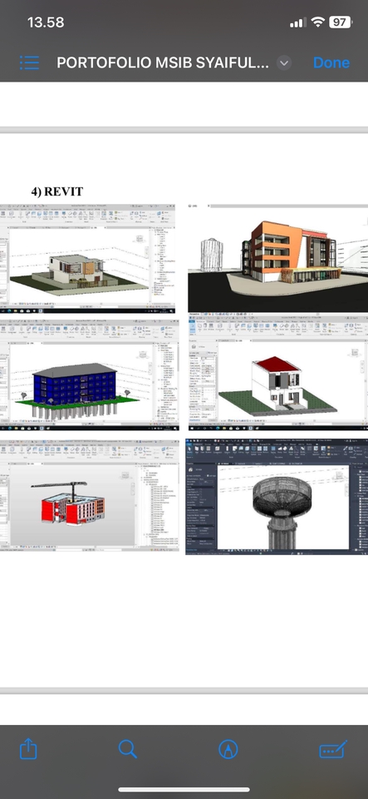Tap the red-roof house Revit screenshot
This screenshot has height=799, width=368.
pyautogui.click(x=277, y=374)
